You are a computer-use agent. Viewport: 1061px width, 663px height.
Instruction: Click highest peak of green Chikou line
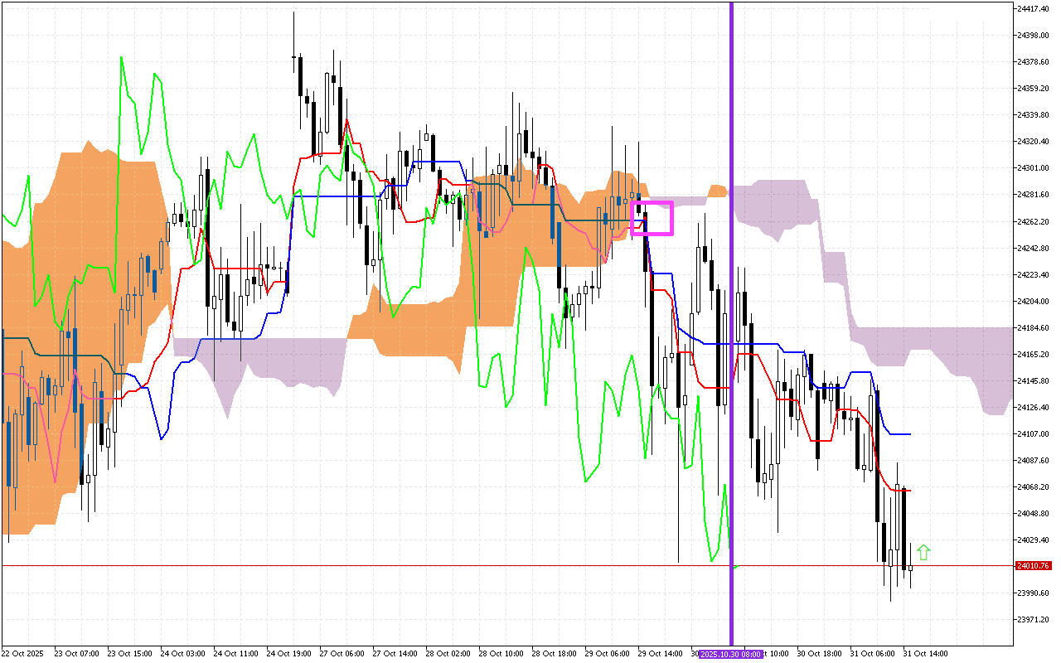pos(121,58)
